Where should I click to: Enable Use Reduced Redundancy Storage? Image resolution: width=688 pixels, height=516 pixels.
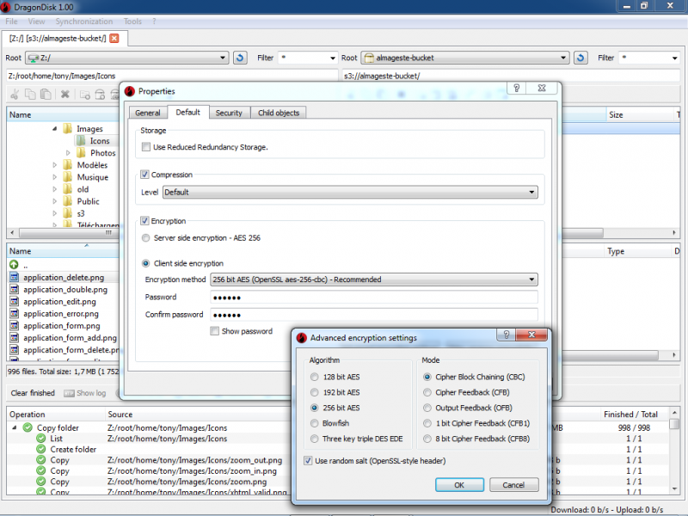click(x=146, y=147)
